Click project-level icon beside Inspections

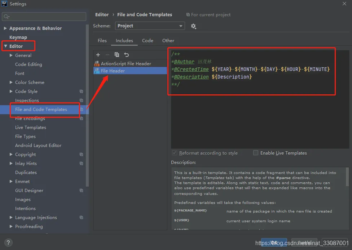pos(81,100)
